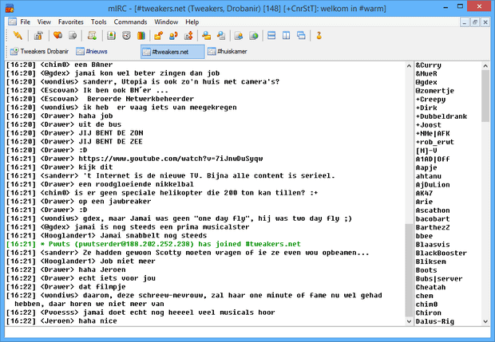
Task: Select +rob_erwt in the nick list
Action: point(434,142)
